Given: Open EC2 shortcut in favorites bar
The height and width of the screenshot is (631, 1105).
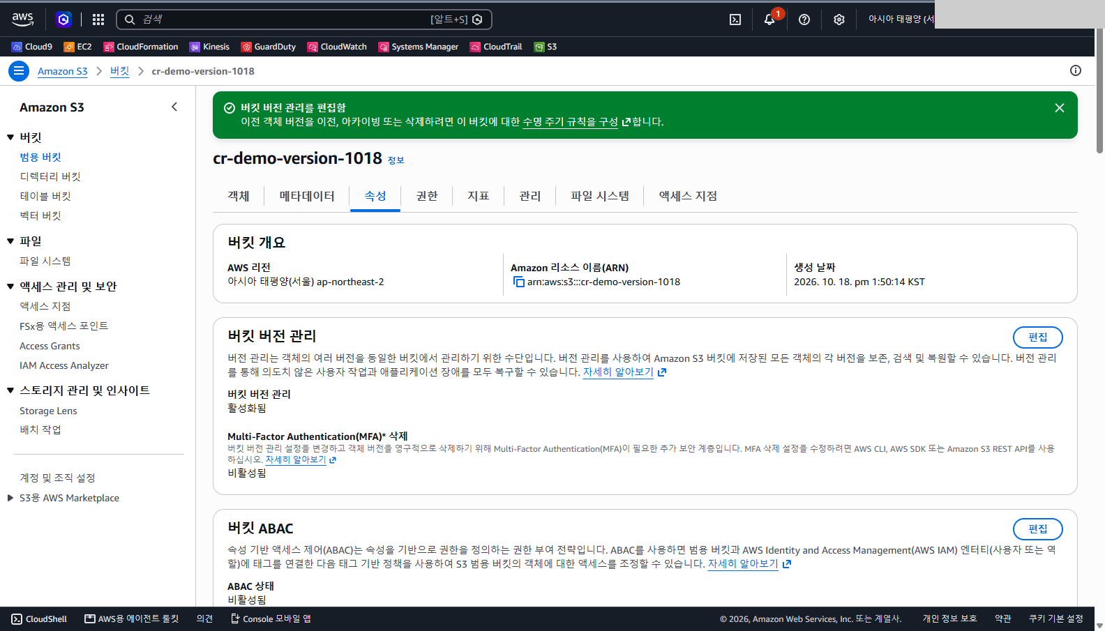Looking at the screenshot, I should [x=77, y=47].
